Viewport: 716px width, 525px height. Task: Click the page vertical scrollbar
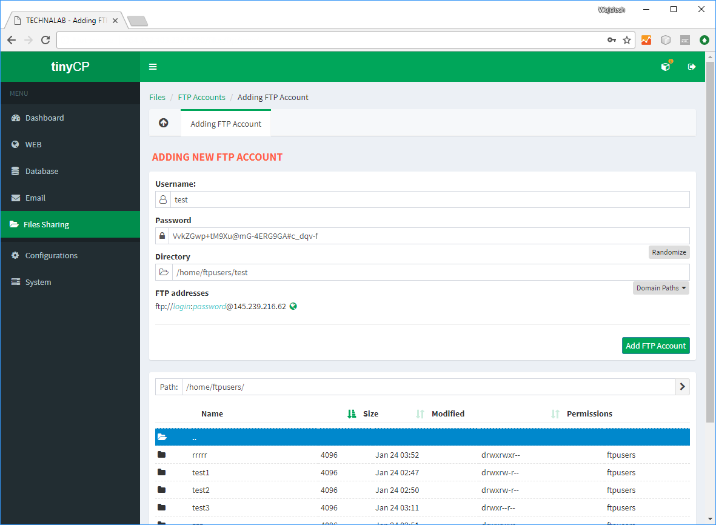coord(709,242)
